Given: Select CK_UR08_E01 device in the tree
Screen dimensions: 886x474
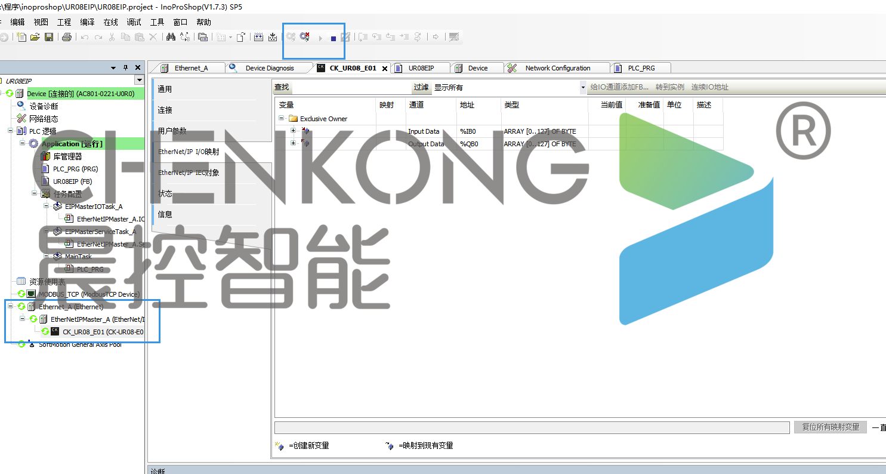Looking at the screenshot, I should click(103, 331).
